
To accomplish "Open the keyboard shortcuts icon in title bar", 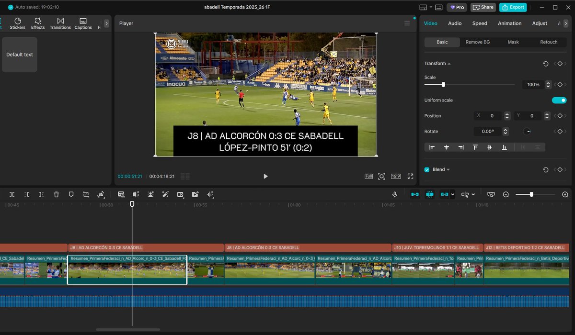I will coord(438,7).
